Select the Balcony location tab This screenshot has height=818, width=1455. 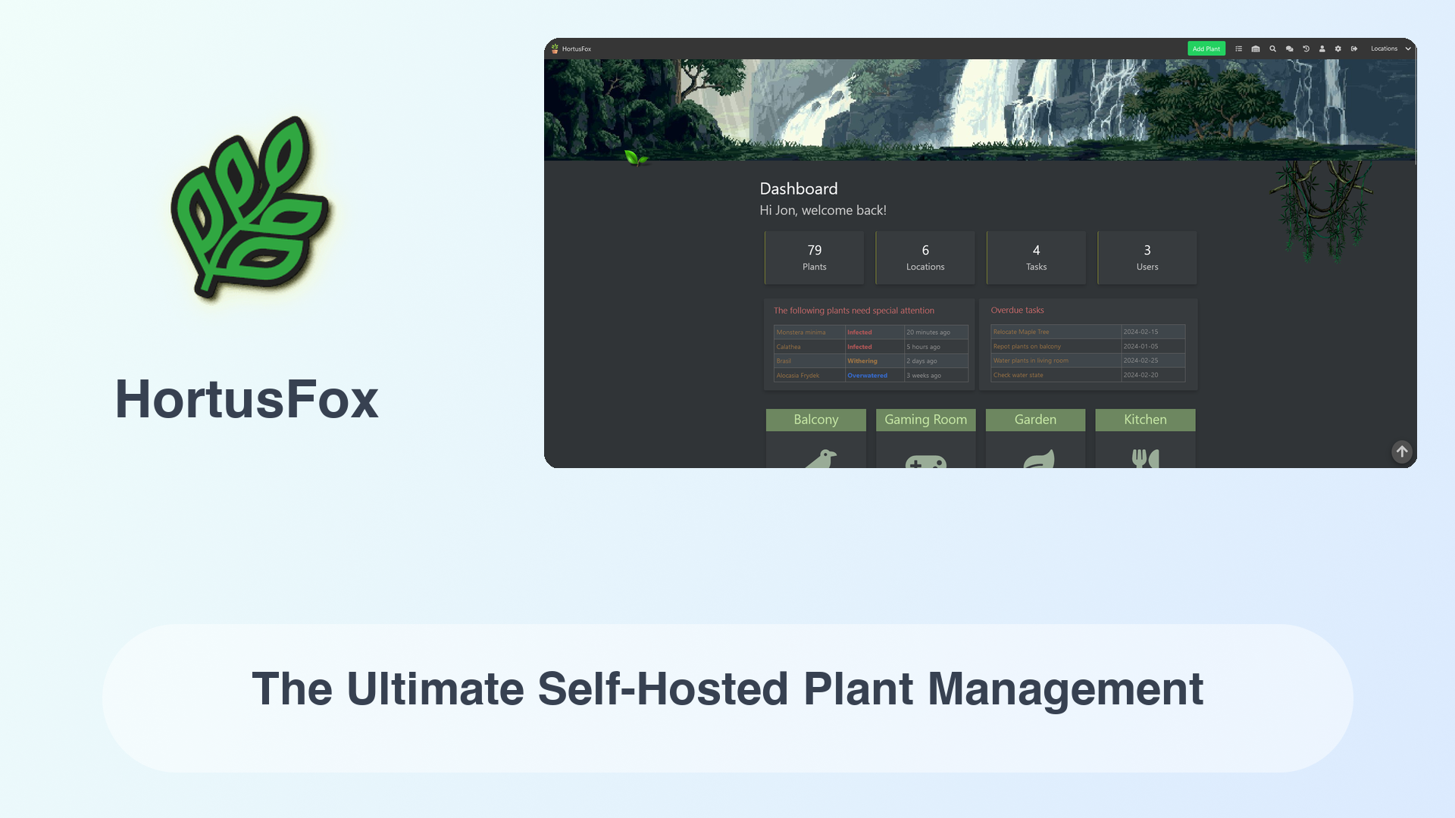815,420
